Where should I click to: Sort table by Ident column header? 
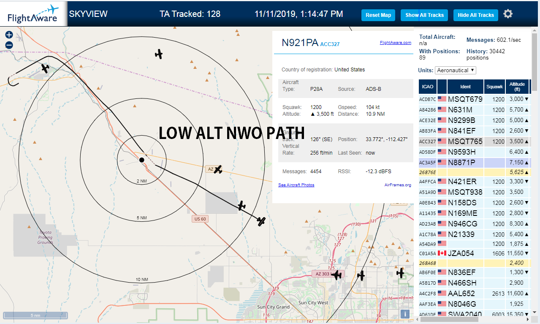point(465,87)
